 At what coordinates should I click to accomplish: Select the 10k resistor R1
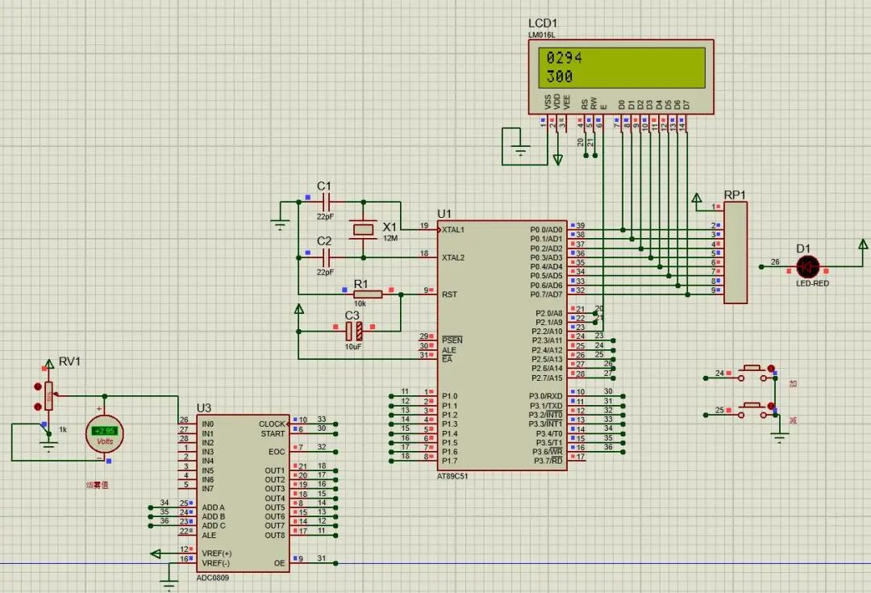click(368, 294)
